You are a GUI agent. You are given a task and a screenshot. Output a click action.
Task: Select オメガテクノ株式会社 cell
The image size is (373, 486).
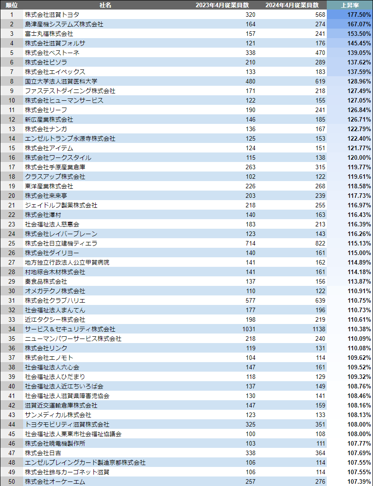(x=106, y=291)
